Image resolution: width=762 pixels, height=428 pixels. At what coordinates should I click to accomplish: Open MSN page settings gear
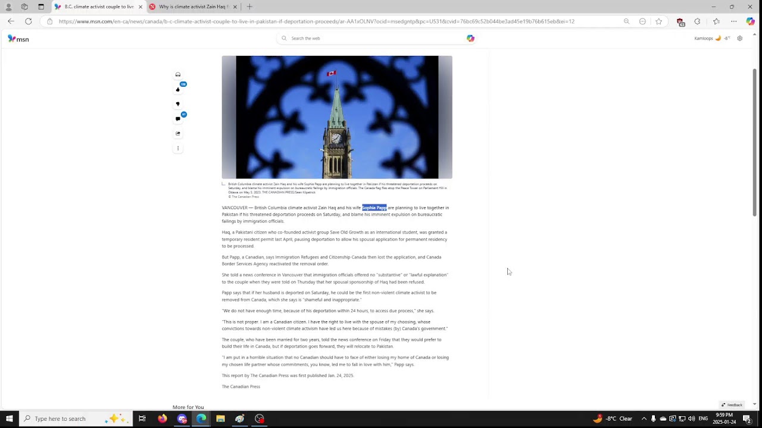[739, 38]
